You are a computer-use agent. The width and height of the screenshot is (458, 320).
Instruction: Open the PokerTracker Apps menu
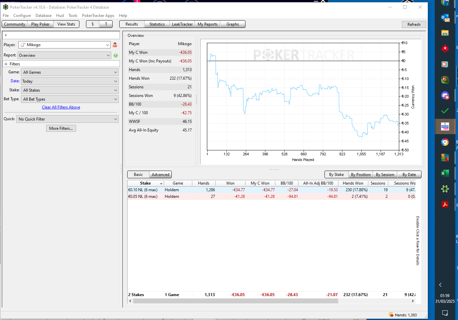point(98,16)
